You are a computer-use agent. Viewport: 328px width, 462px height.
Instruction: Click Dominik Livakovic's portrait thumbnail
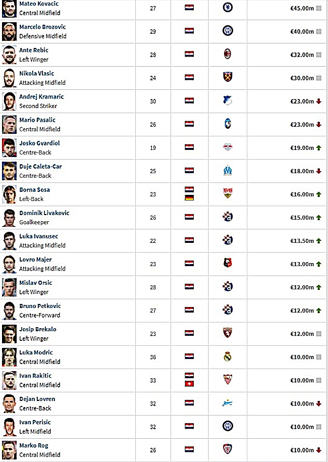pos(9,218)
